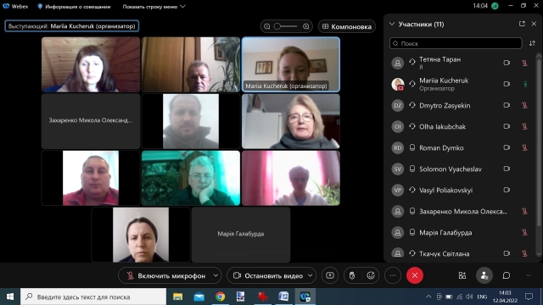Expand Показать строку меню dropdown

[x=154, y=6]
